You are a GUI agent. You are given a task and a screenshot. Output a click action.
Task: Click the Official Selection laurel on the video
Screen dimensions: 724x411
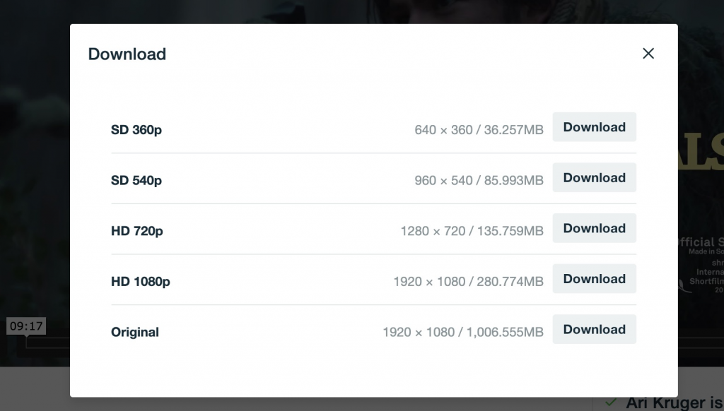tap(701, 266)
